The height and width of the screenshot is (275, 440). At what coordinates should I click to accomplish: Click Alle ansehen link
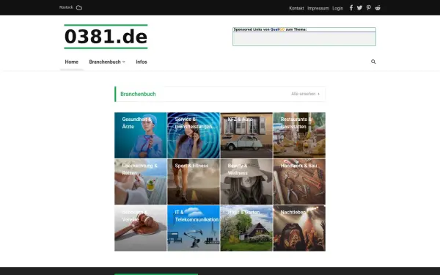click(x=305, y=94)
